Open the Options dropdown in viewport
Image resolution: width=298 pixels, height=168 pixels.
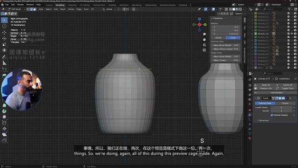pos(240,14)
